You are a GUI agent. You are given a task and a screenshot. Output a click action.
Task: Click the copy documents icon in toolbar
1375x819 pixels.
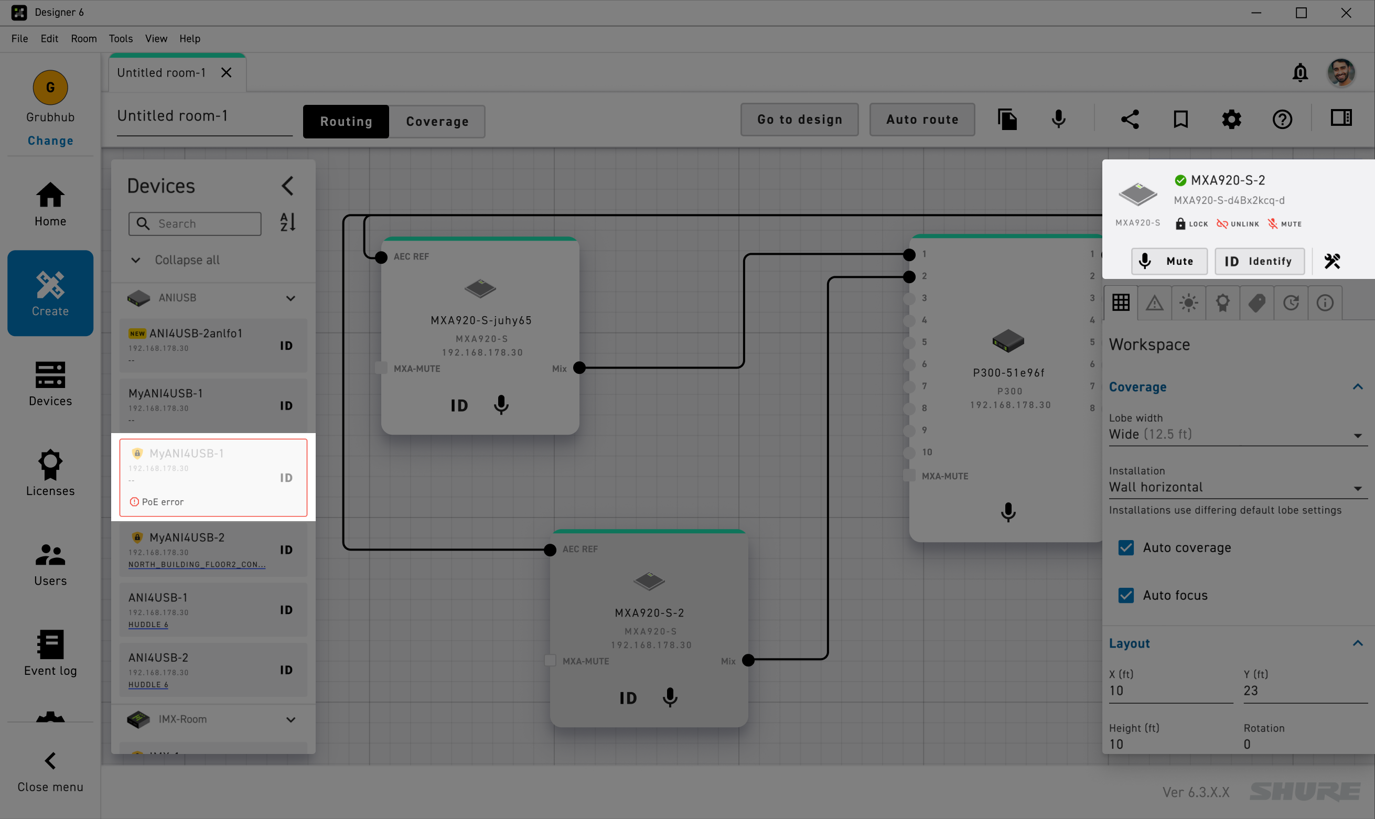tap(1007, 119)
